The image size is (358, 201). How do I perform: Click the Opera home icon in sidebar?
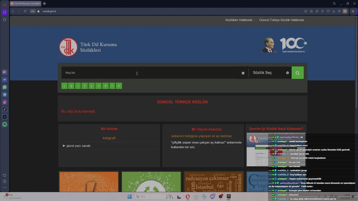[4, 12]
